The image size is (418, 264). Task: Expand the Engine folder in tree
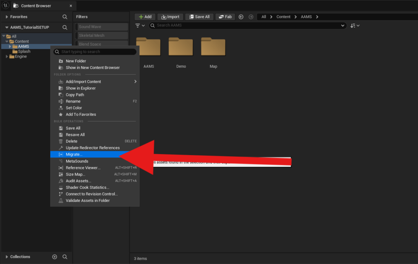pos(7,56)
